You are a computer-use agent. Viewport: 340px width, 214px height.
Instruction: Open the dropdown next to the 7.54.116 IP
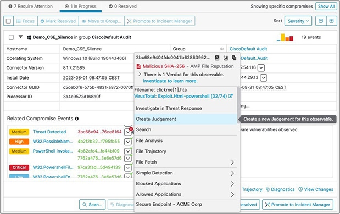pyautogui.click(x=261, y=68)
